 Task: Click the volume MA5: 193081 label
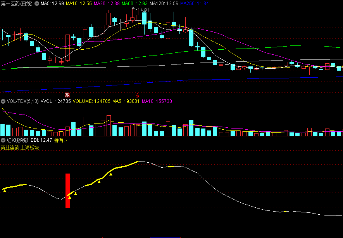126,101
